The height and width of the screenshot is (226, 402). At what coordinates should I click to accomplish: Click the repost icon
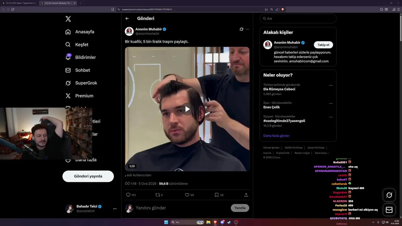click(x=158, y=195)
